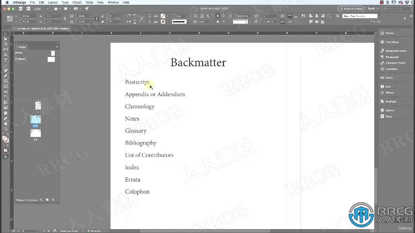
Task: Go to the previous page
Action: click(18, 231)
